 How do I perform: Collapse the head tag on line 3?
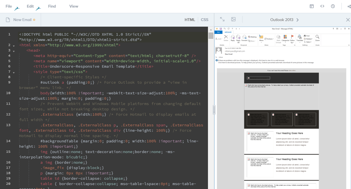click(13, 51)
